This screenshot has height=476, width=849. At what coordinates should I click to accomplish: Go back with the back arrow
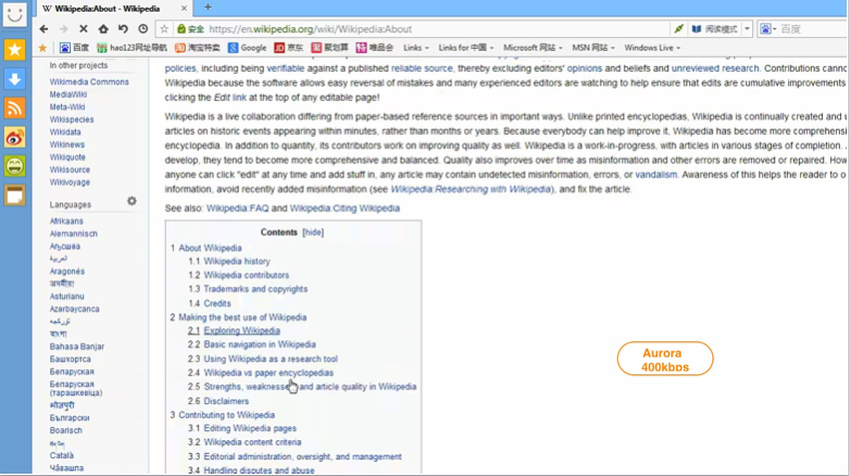(x=44, y=29)
